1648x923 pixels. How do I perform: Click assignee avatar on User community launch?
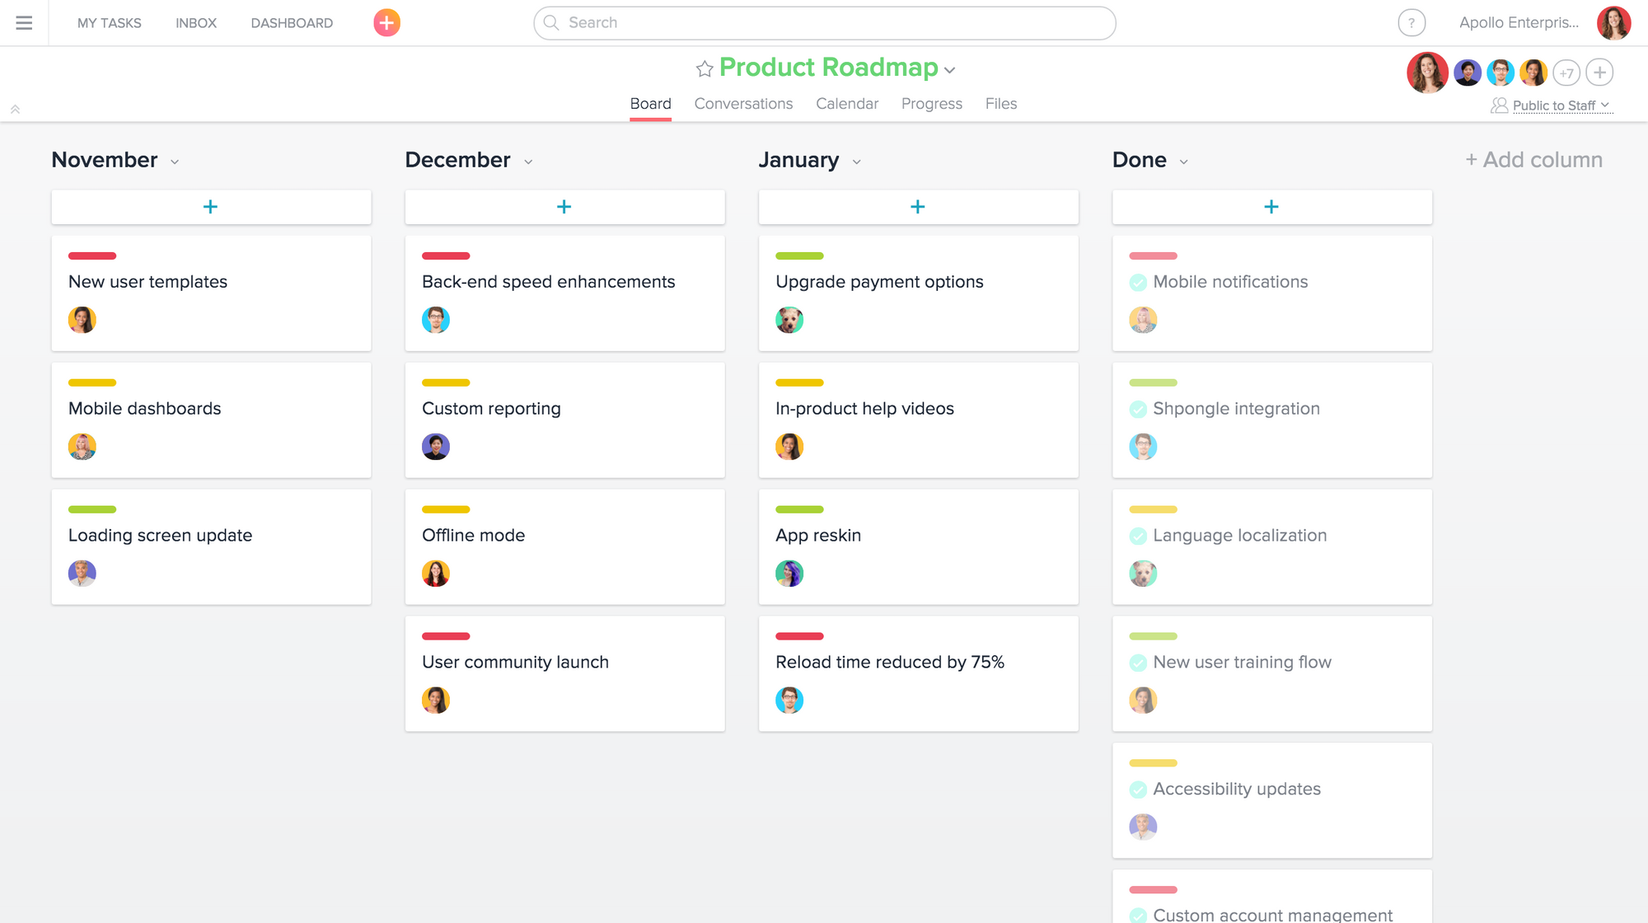coord(436,700)
